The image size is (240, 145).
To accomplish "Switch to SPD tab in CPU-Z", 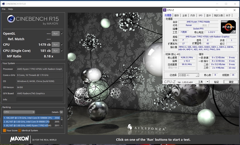I will tap(200, 16).
